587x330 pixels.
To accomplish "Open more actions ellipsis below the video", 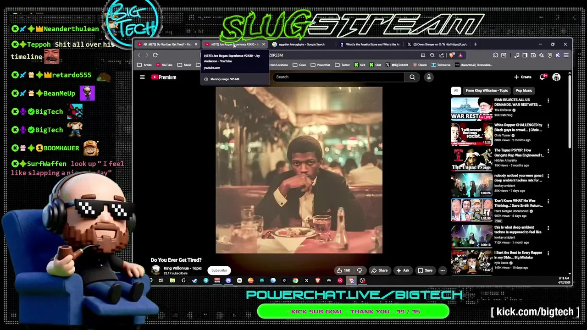I will coord(443,270).
